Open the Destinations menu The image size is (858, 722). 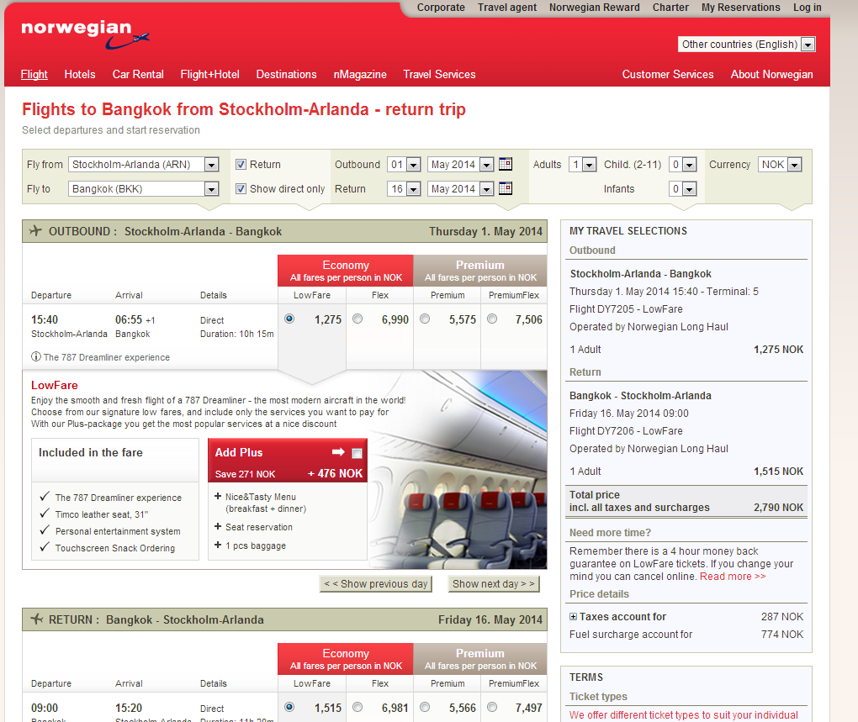click(286, 74)
